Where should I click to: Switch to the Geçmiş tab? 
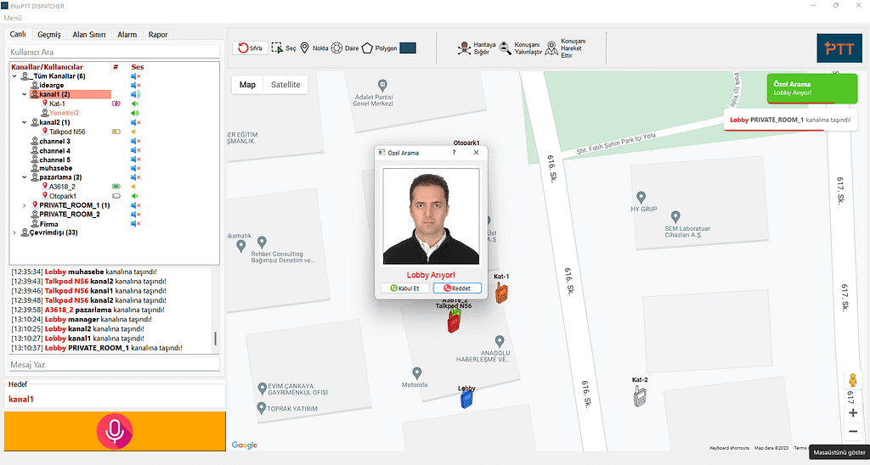coord(49,34)
